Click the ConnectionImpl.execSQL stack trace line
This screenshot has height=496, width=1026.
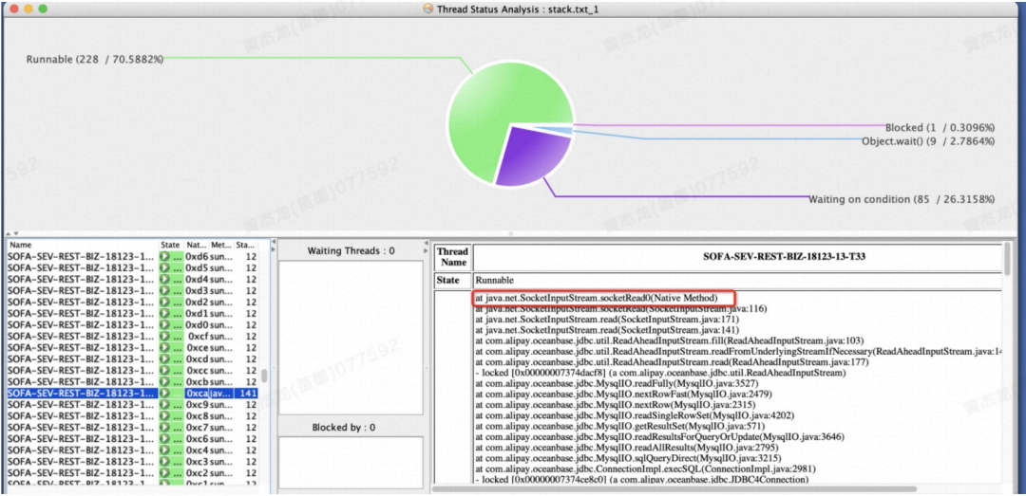pyautogui.click(x=645, y=468)
